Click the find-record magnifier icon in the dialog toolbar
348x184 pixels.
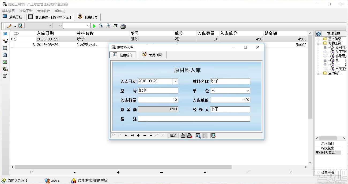point(198,136)
